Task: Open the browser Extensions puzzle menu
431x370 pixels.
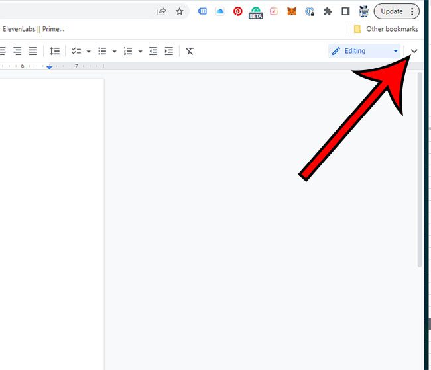Action: (x=328, y=11)
